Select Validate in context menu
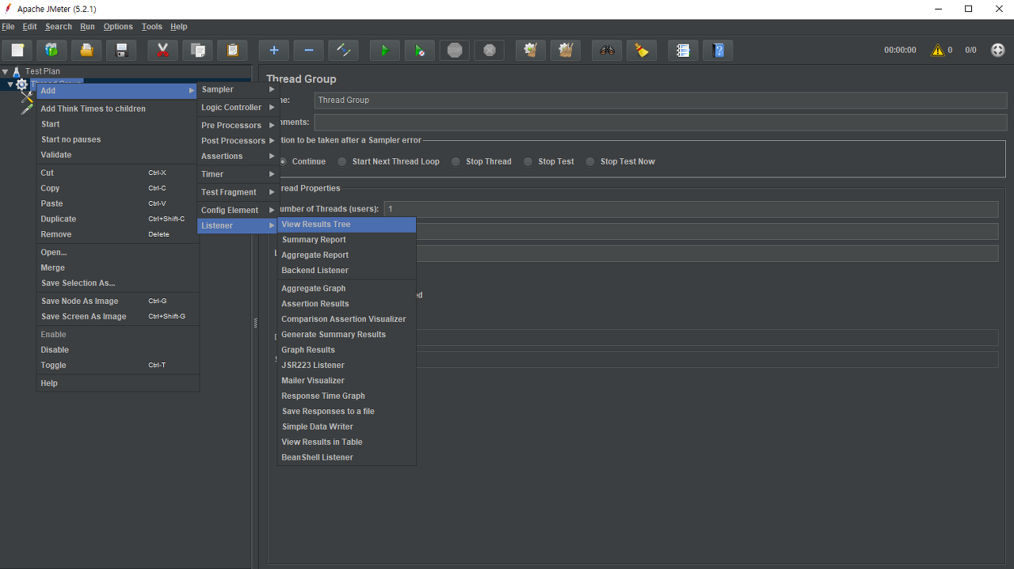The width and height of the screenshot is (1014, 569). (116, 155)
